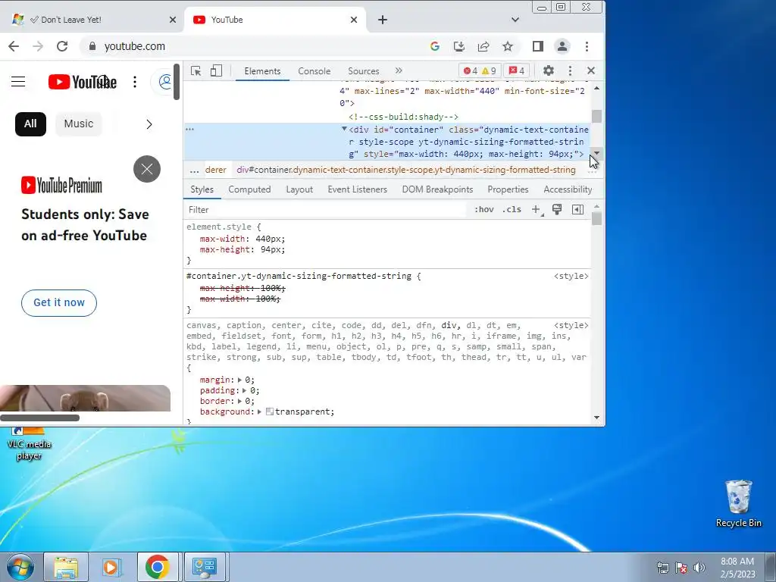Open the DevTools three-dot customize menu
776x582 pixels.
point(570,70)
